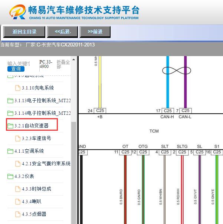223x224 pixels.
Task: Click connector C25 at pin 2
Action: [182, 152]
